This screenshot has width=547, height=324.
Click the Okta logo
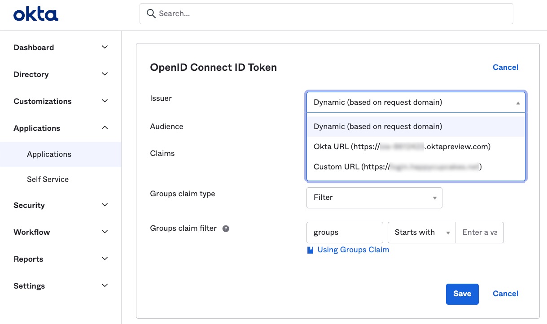pos(36,14)
